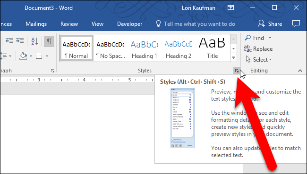Collapse the ribbon with the chevron
This screenshot has width=307, height=174.
[x=300, y=71]
